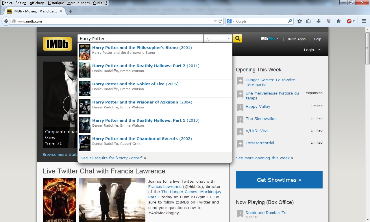Open the Historique menu

click(56, 3)
